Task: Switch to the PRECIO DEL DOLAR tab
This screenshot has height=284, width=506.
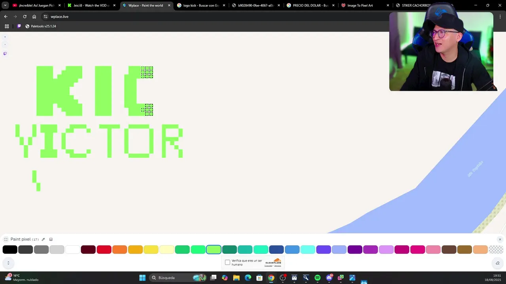Action: 310,6
